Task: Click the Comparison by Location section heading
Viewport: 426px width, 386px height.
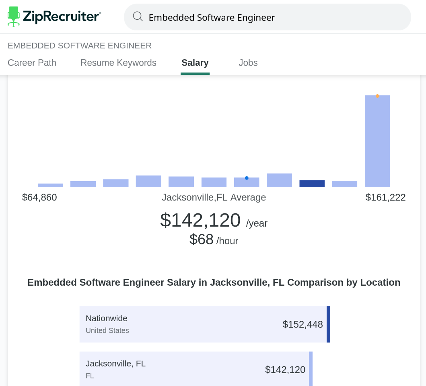Action: point(214,283)
